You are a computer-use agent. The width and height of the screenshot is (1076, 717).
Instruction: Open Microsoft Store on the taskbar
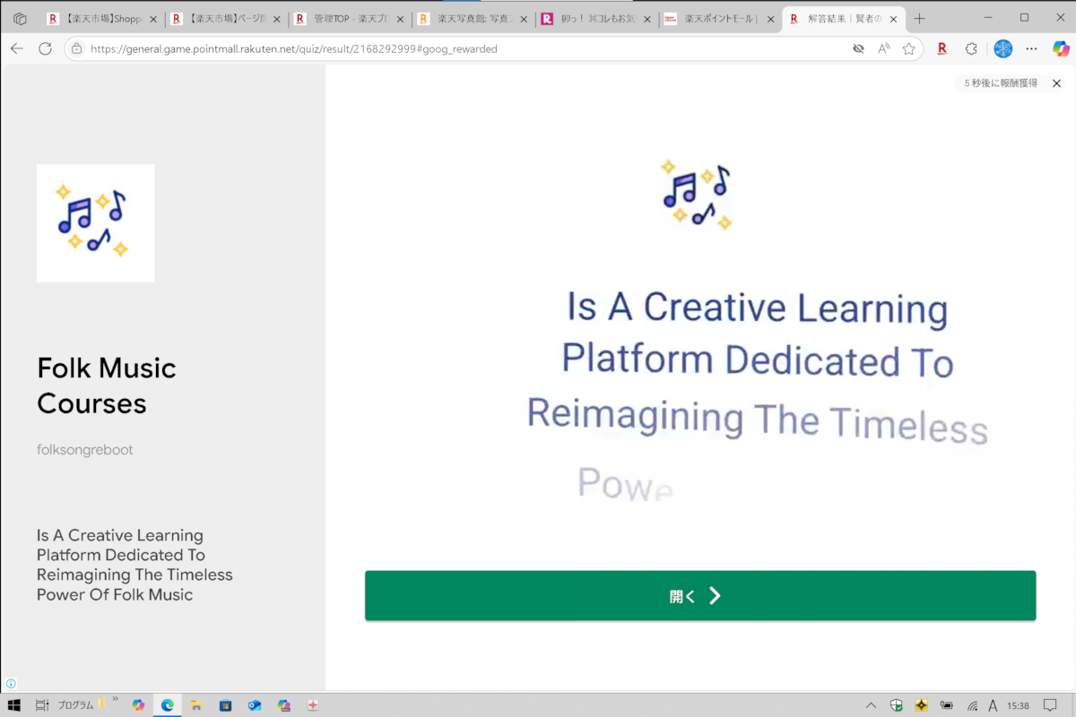225,705
